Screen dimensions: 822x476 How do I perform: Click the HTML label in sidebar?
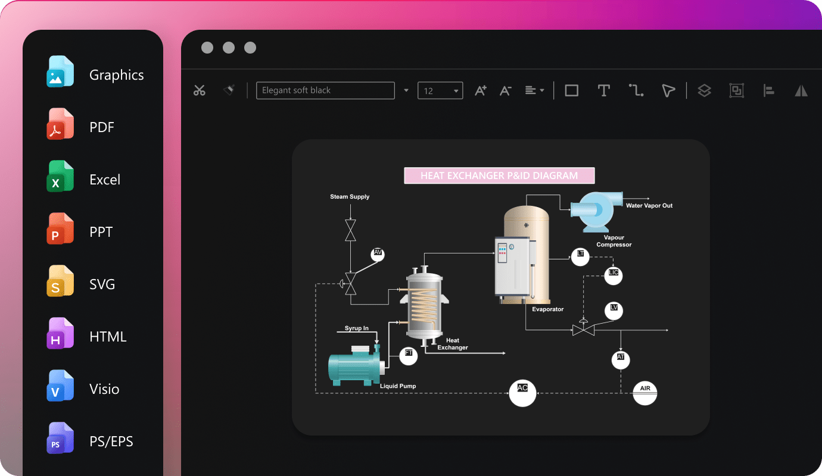pos(108,337)
